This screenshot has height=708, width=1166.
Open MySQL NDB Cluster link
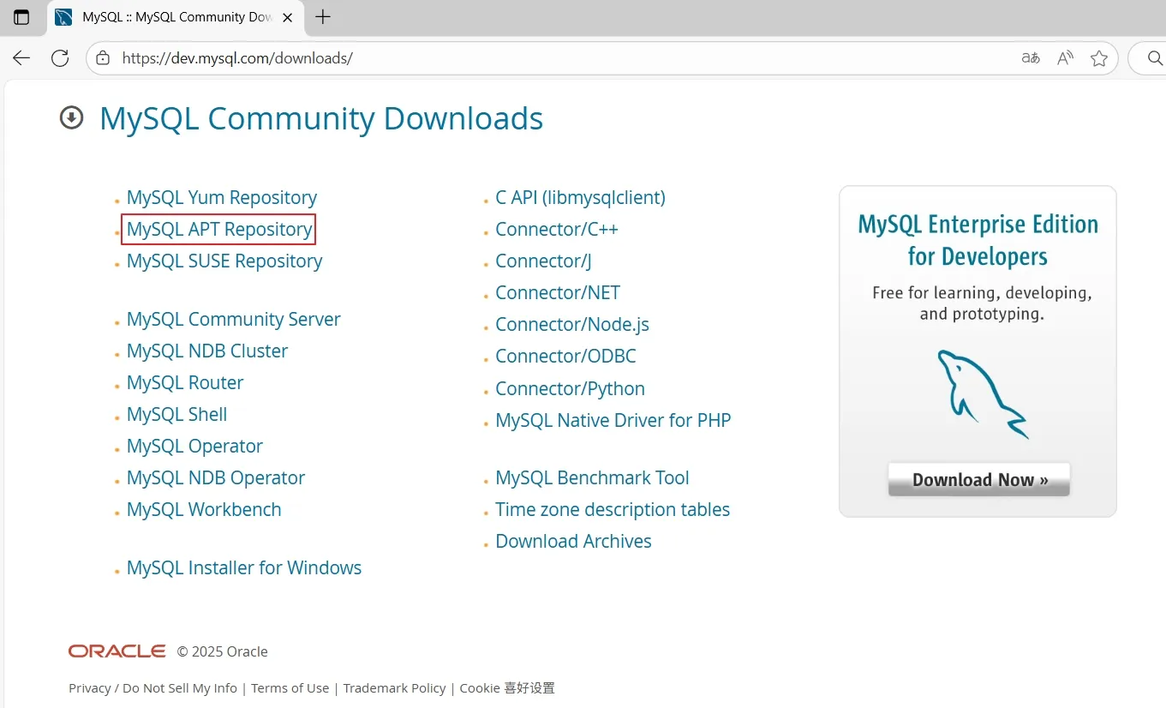click(x=207, y=351)
